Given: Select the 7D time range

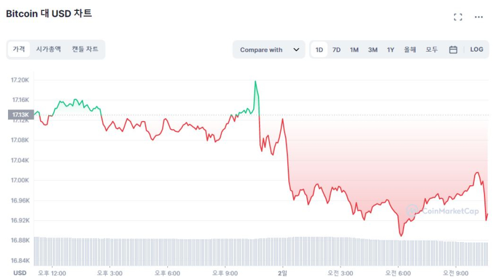Looking at the screenshot, I should pos(337,50).
